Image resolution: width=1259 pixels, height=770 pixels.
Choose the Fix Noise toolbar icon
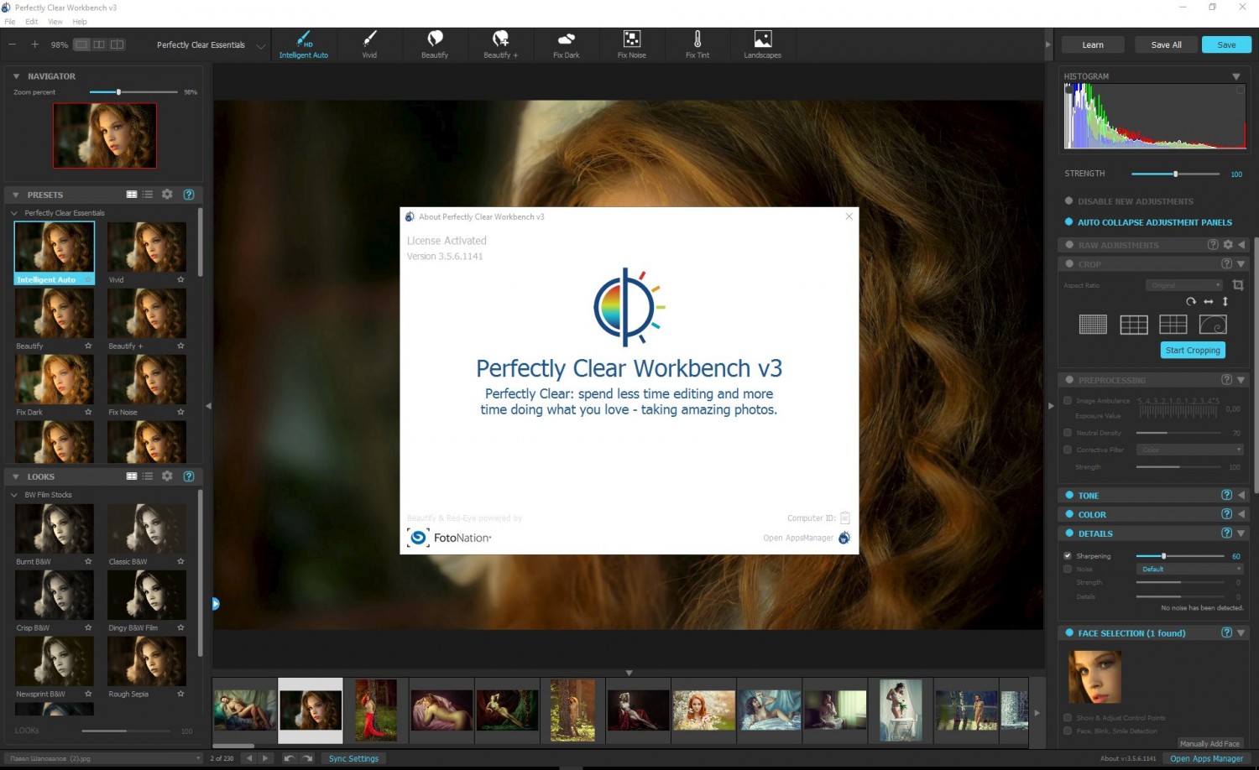point(631,39)
